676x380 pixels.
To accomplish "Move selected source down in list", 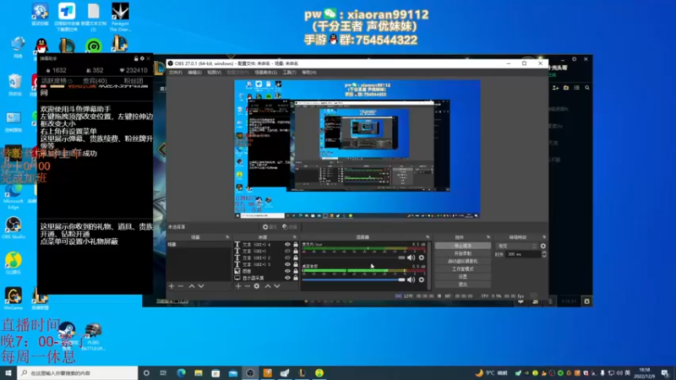I will (277, 286).
